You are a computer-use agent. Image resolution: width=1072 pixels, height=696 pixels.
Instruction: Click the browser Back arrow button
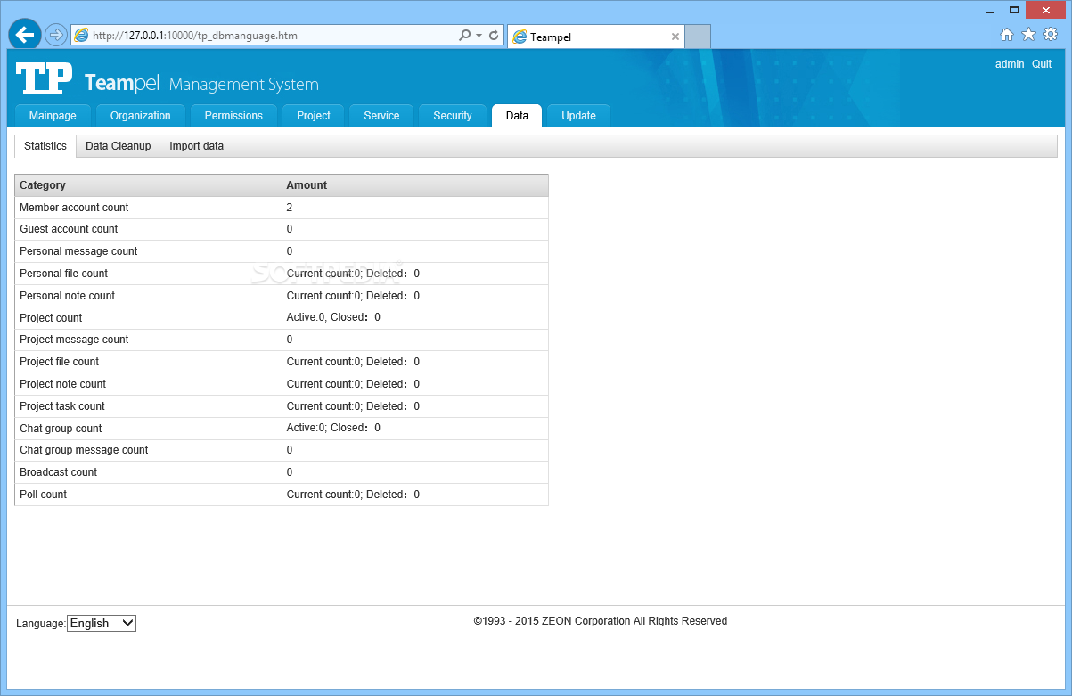click(25, 35)
